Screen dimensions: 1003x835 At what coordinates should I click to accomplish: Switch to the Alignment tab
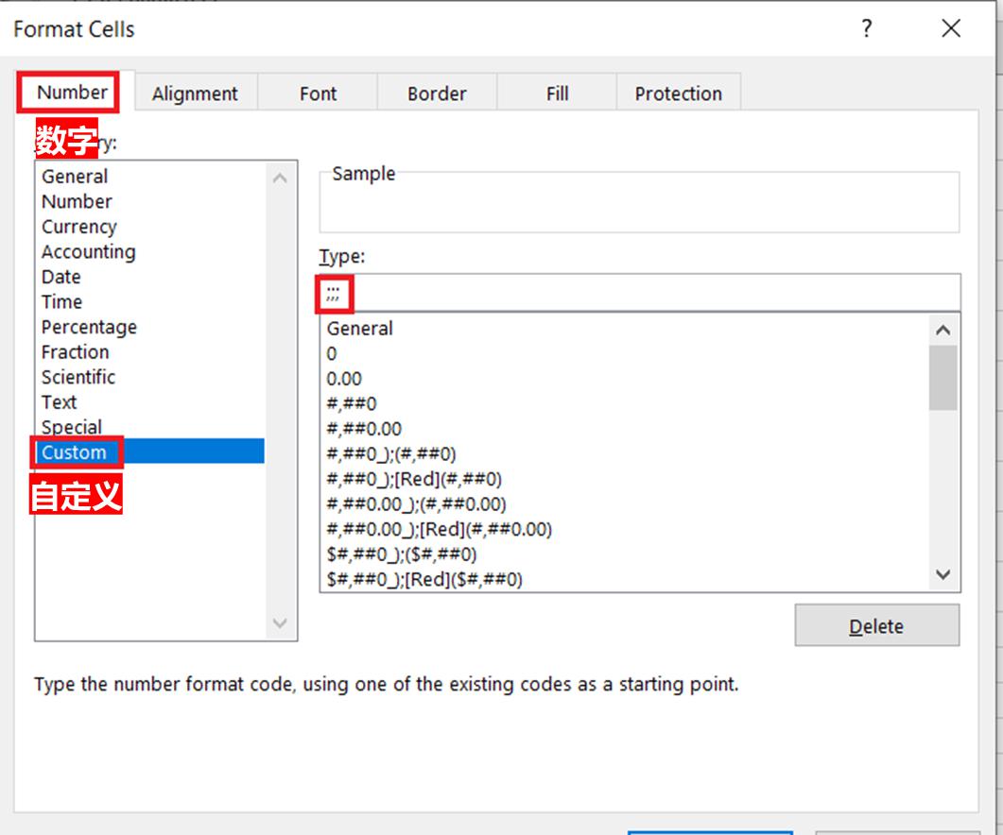(195, 94)
